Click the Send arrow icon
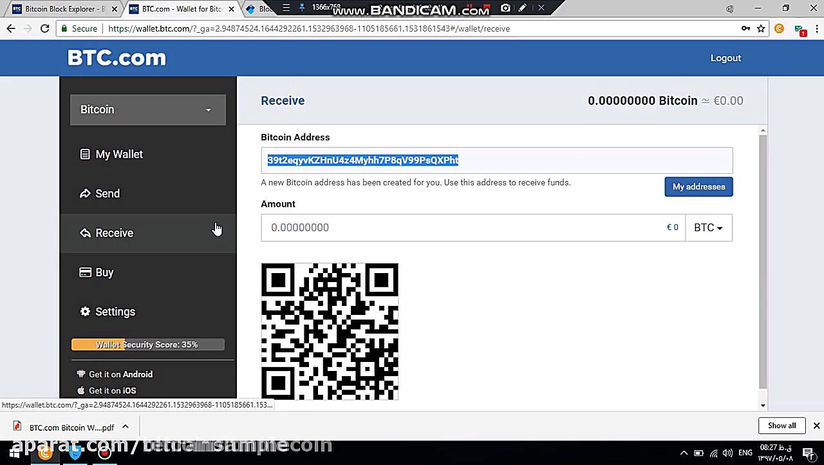824x465 pixels. click(x=85, y=194)
